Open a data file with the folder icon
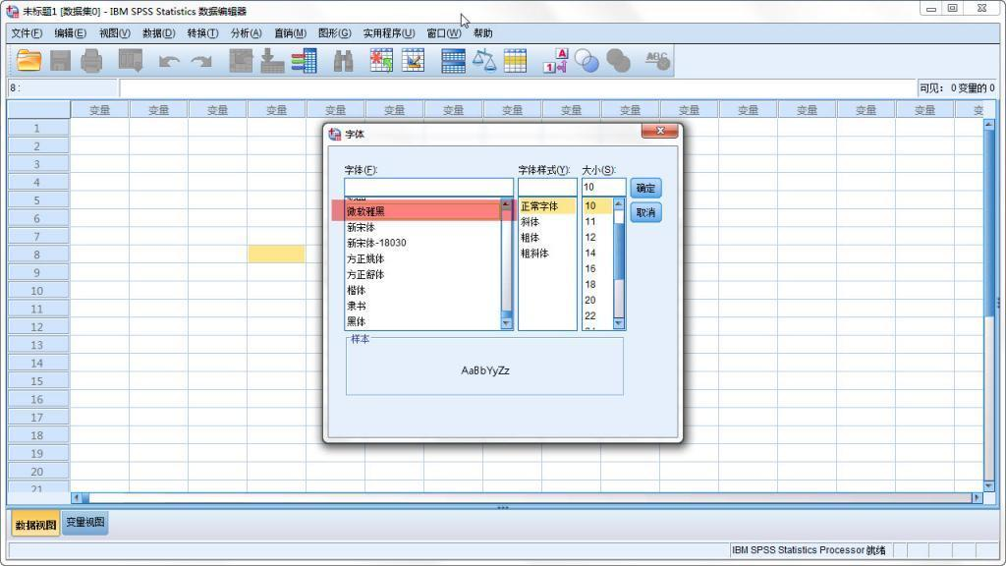The height and width of the screenshot is (566, 1006). (28, 61)
